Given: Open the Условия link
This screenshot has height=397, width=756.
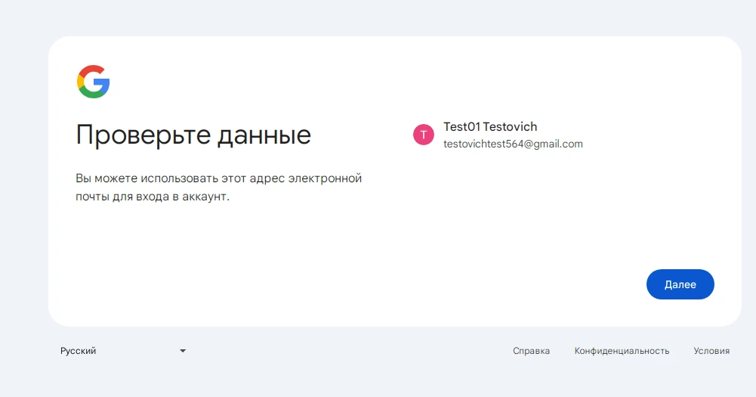Looking at the screenshot, I should (x=711, y=351).
